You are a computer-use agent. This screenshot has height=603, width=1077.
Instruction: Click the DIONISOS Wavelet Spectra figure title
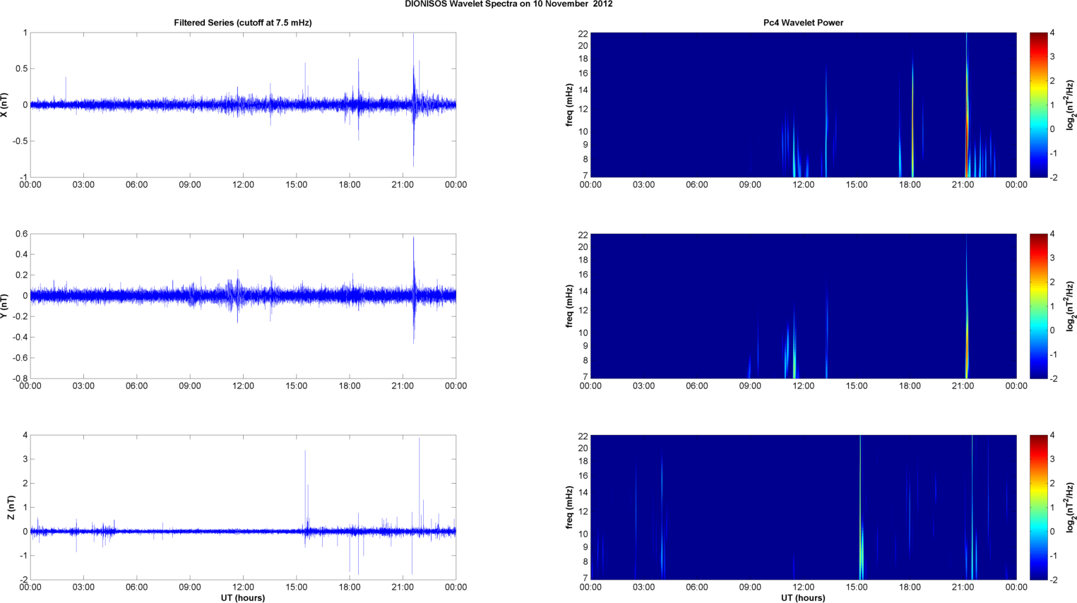508,4
